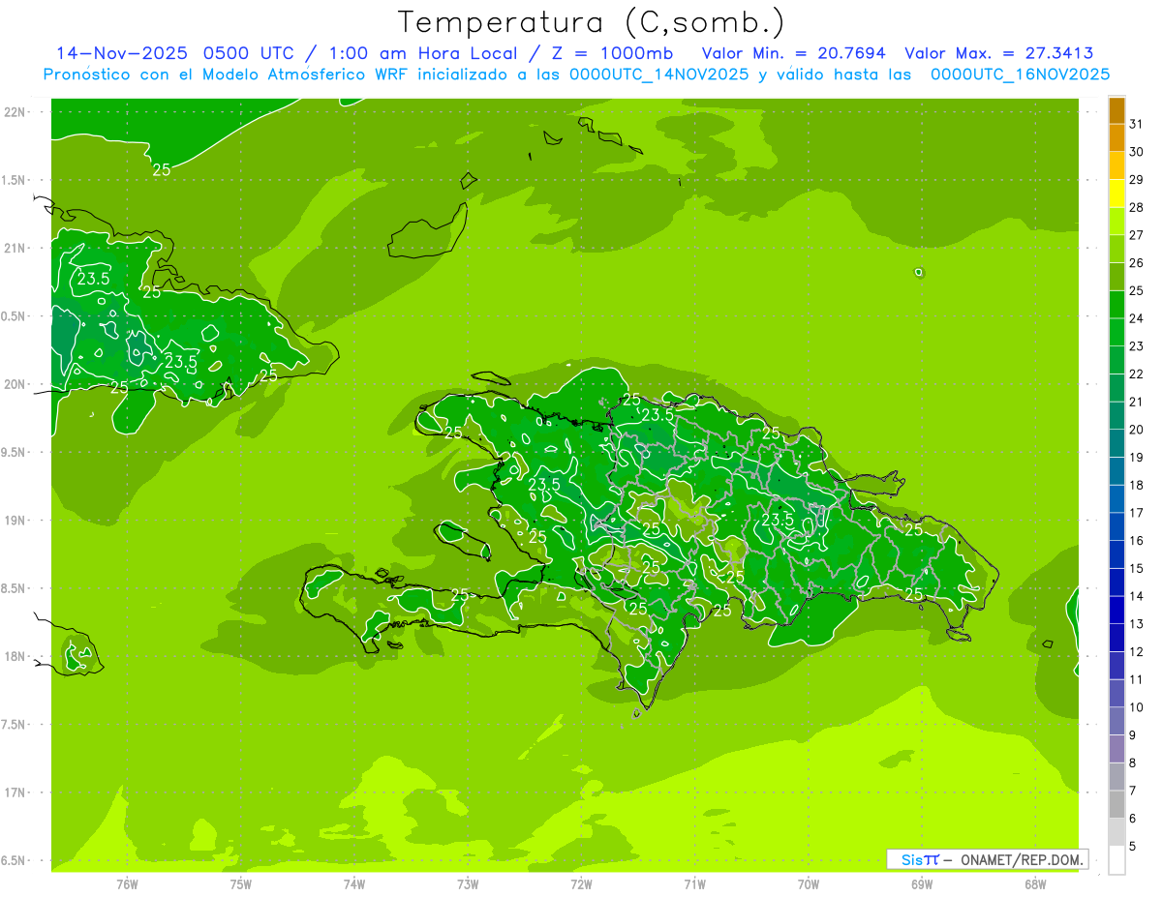Image resolution: width=1162 pixels, height=897 pixels.
Task: Pick the green swatch between 23 and 24
Action: tap(1116, 333)
